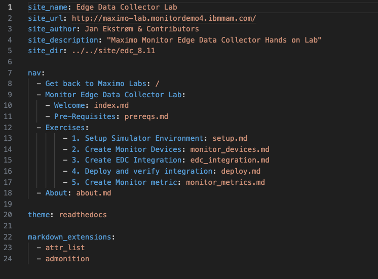Click the theme key
This screenshot has width=378, height=279.
click(x=39, y=215)
